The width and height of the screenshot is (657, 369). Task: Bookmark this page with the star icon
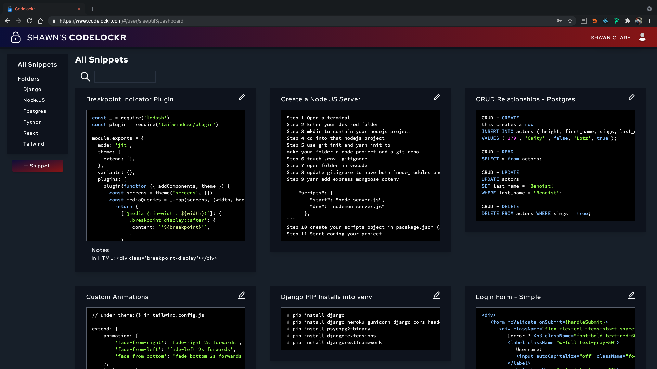pyautogui.click(x=570, y=21)
